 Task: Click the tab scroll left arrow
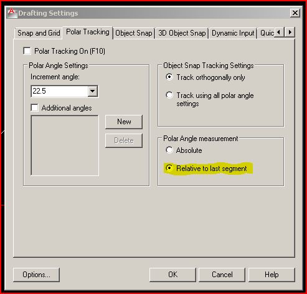point(280,32)
